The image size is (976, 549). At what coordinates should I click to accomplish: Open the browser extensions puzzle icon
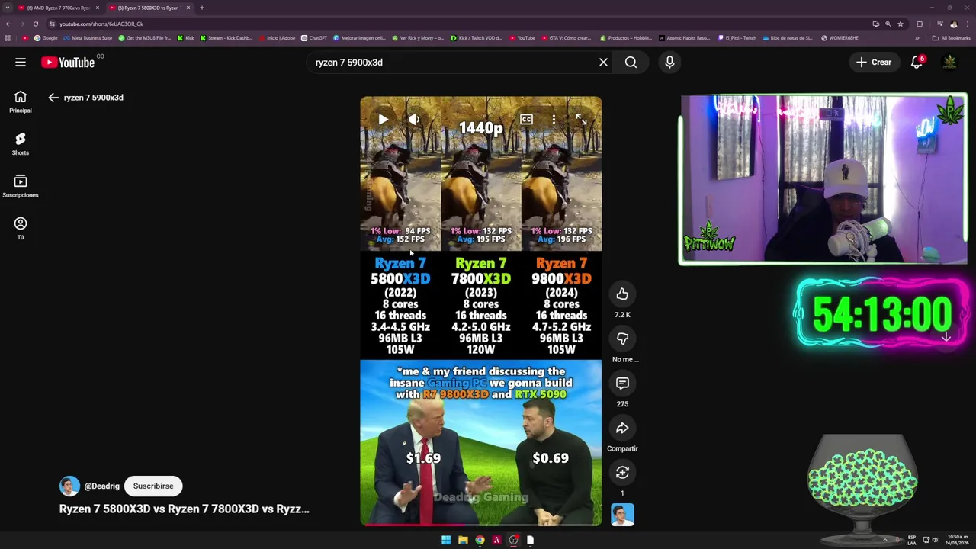(x=920, y=24)
